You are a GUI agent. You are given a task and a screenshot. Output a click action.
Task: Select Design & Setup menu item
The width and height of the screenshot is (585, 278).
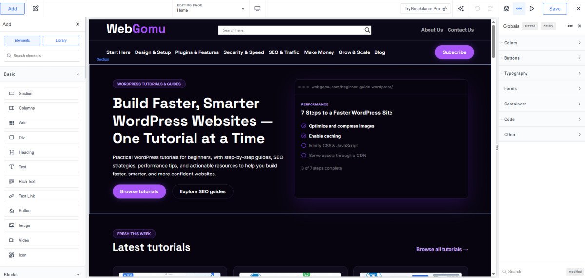[x=153, y=52]
